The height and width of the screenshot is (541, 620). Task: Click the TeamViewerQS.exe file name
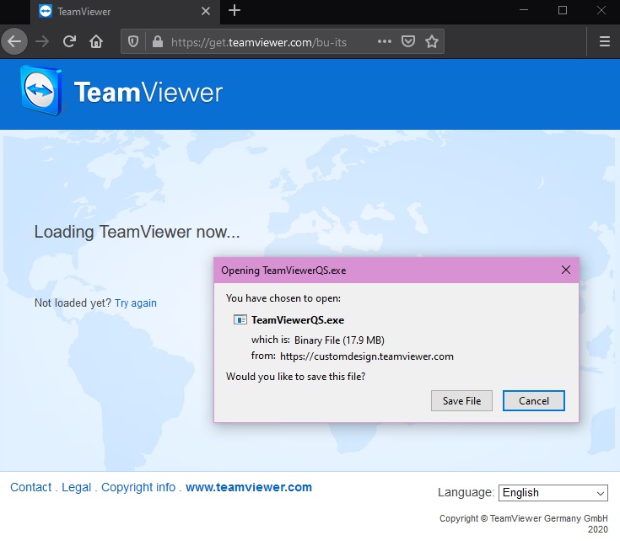(x=298, y=320)
